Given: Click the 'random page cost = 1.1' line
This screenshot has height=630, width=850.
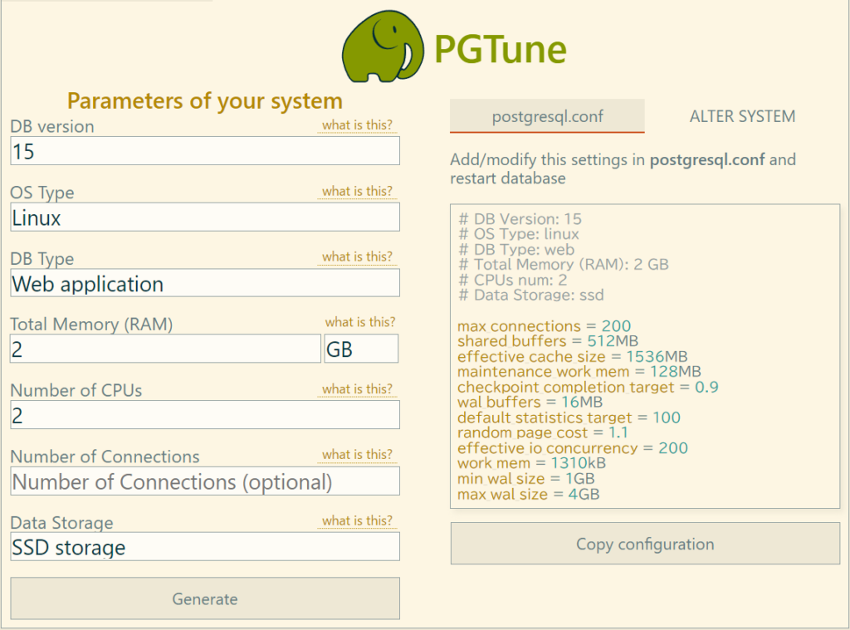Looking at the screenshot, I should tap(543, 432).
